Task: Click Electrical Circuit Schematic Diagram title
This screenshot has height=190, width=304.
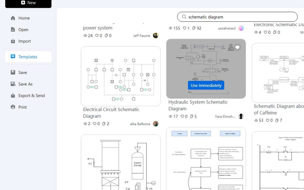Action: tap(111, 113)
